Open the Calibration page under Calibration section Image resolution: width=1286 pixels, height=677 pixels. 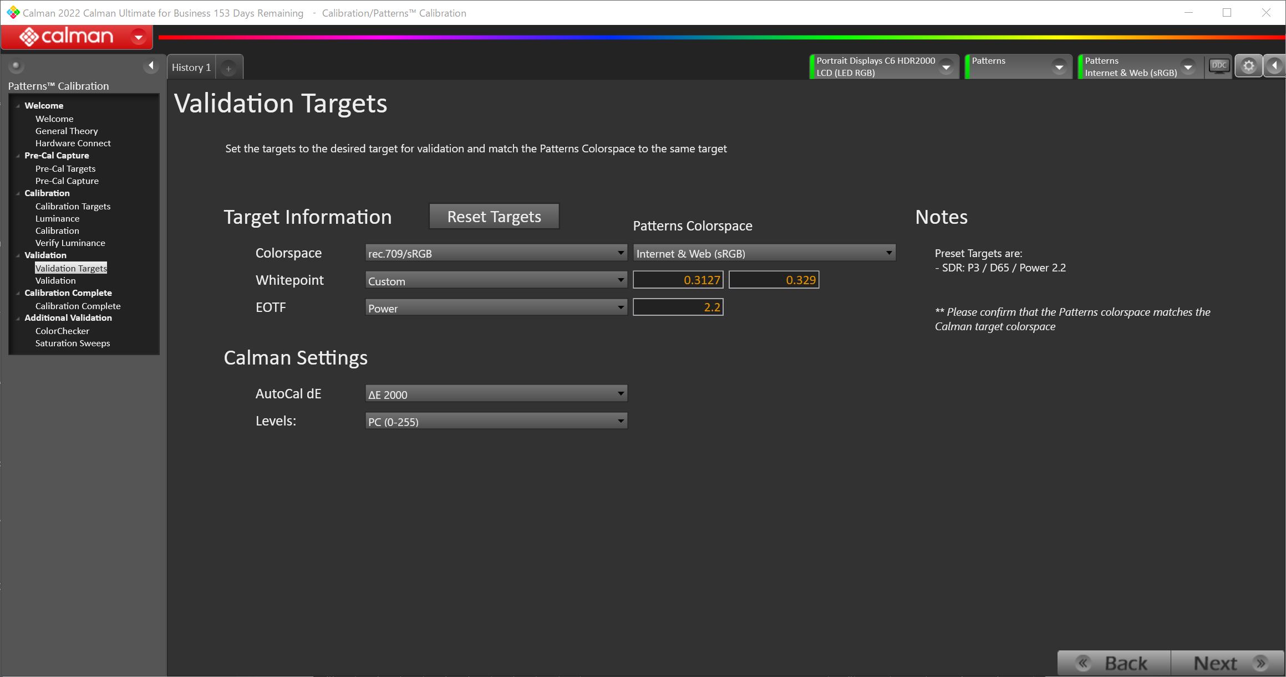[57, 230]
